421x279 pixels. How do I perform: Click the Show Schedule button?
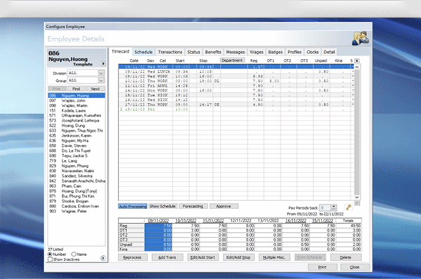(163, 206)
